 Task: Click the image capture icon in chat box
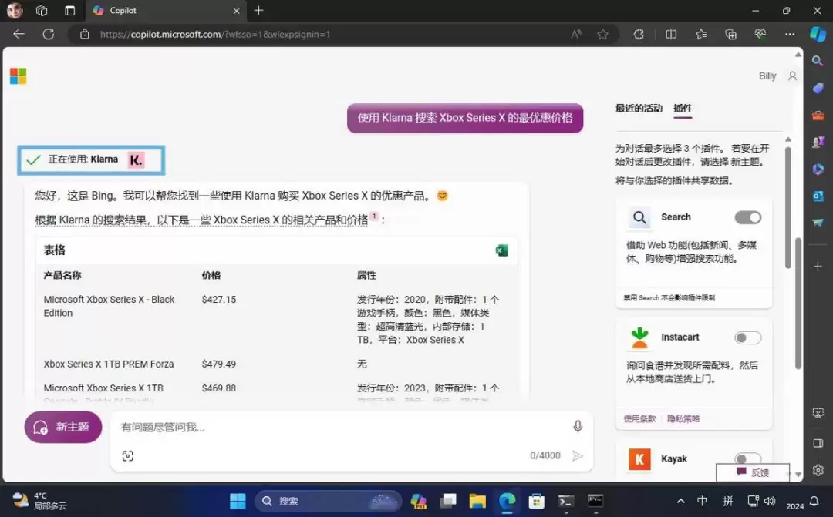[x=127, y=456]
